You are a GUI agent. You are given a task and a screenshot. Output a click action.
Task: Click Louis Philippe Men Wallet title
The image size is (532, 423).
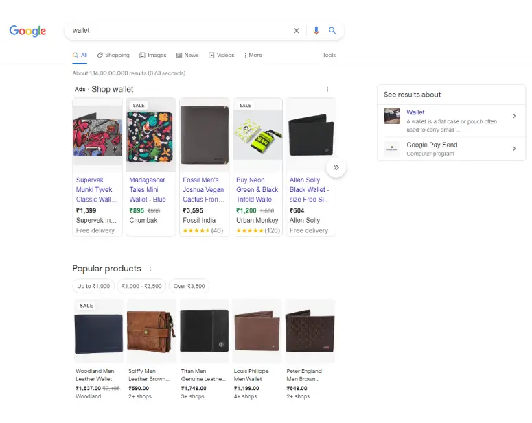coord(251,375)
